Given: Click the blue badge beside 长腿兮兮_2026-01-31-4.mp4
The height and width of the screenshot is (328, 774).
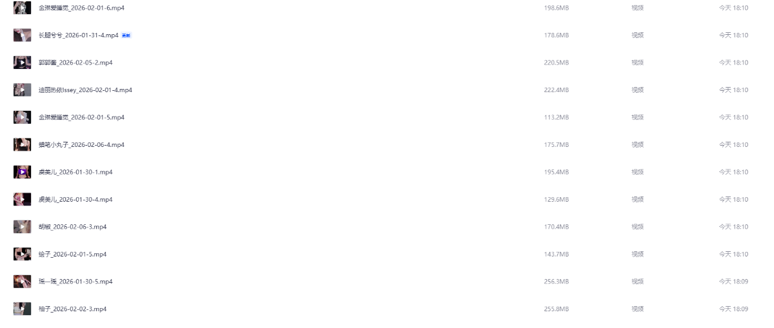Looking at the screenshot, I should pyautogui.click(x=126, y=35).
